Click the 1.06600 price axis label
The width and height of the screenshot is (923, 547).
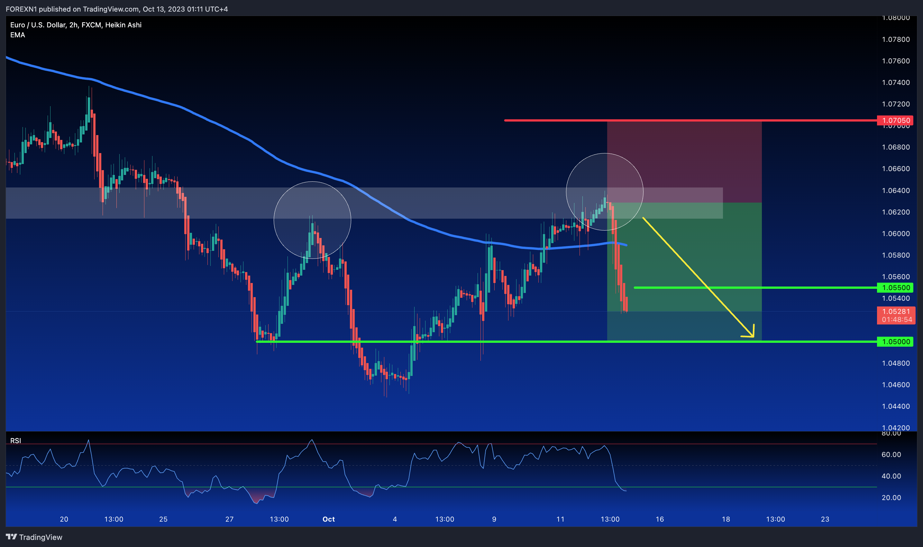896,169
